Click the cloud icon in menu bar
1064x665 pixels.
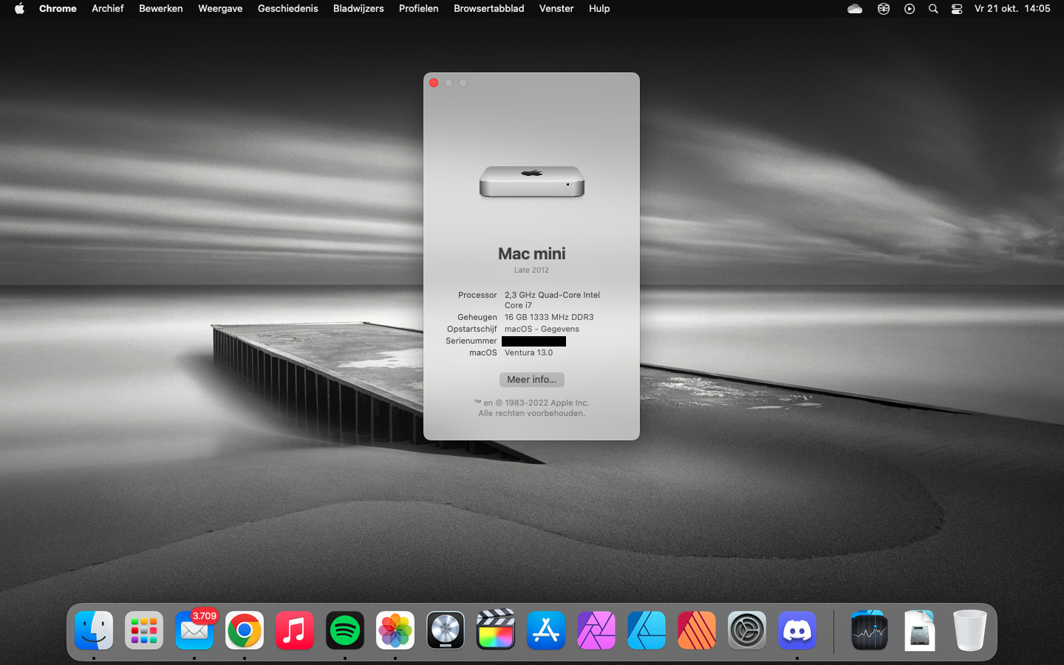(x=855, y=9)
